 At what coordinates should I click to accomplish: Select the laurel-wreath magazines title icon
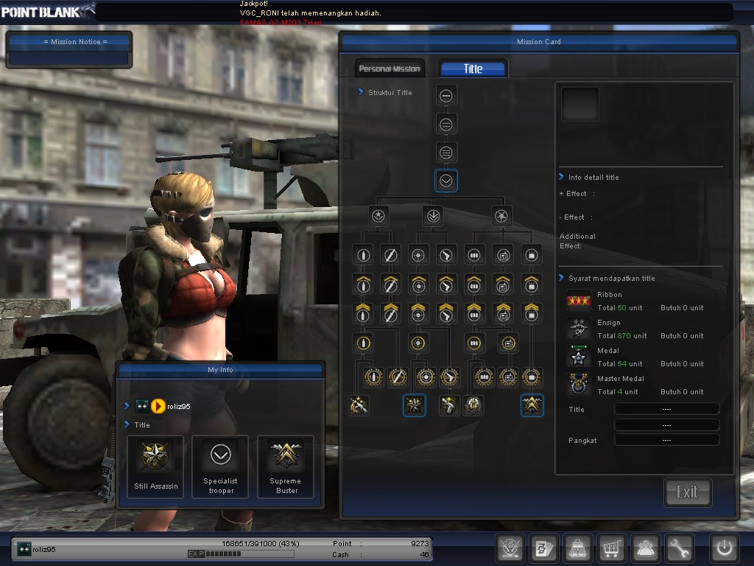pos(484,377)
